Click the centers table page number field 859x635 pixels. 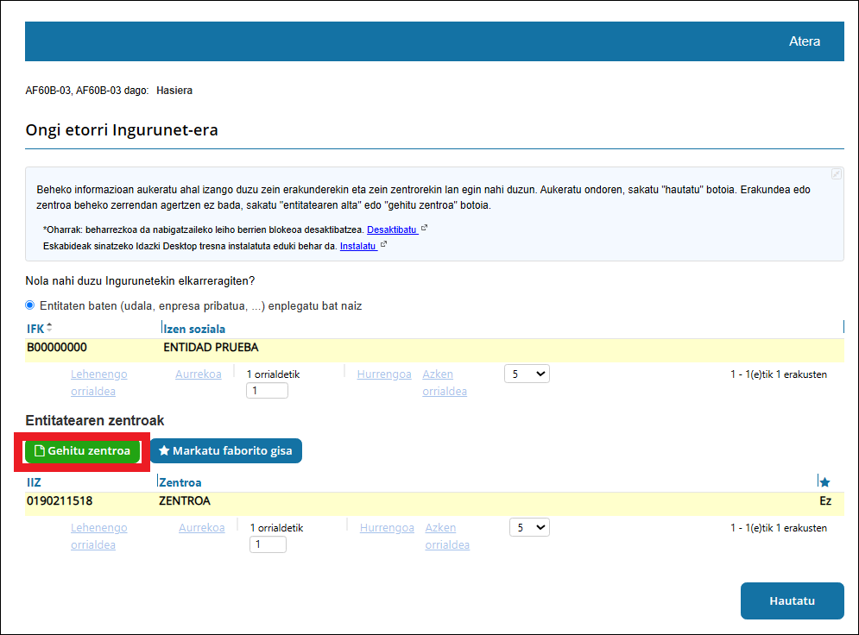coord(268,544)
